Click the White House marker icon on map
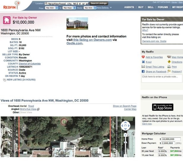The height and width of the screenshot is (161, 183). (96, 152)
